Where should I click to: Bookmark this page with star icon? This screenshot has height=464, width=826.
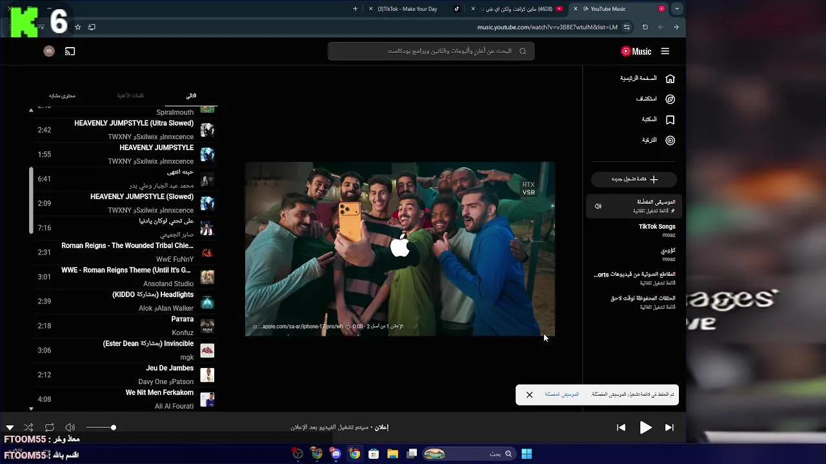point(78,27)
